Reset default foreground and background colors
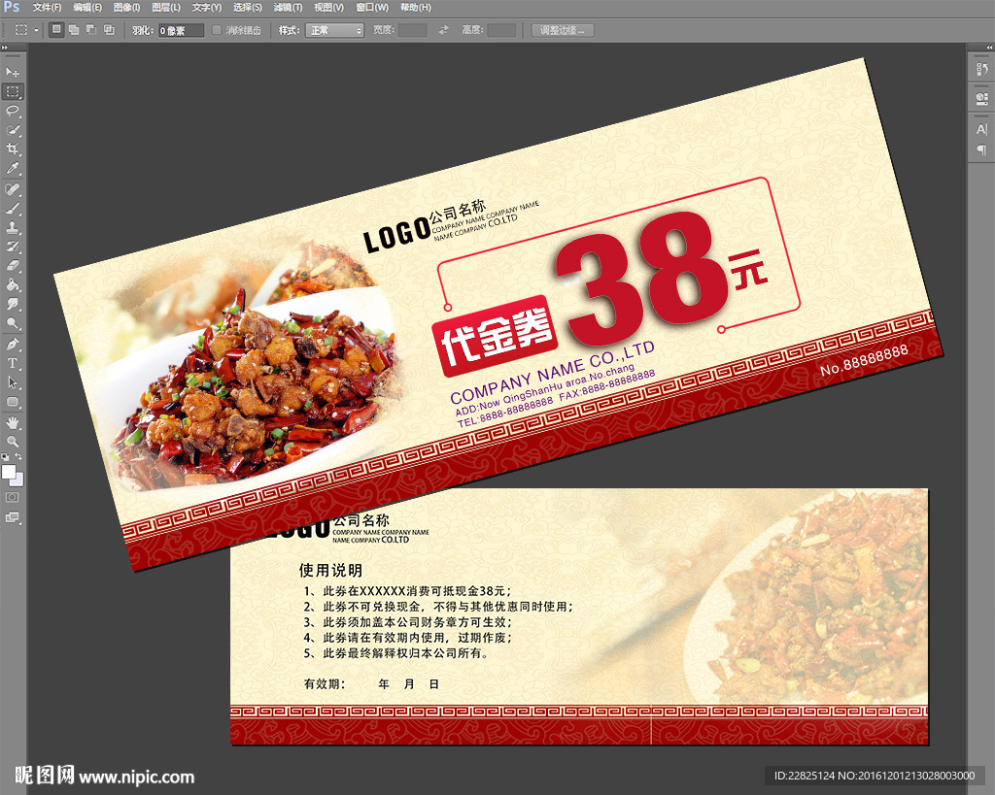 (5, 456)
